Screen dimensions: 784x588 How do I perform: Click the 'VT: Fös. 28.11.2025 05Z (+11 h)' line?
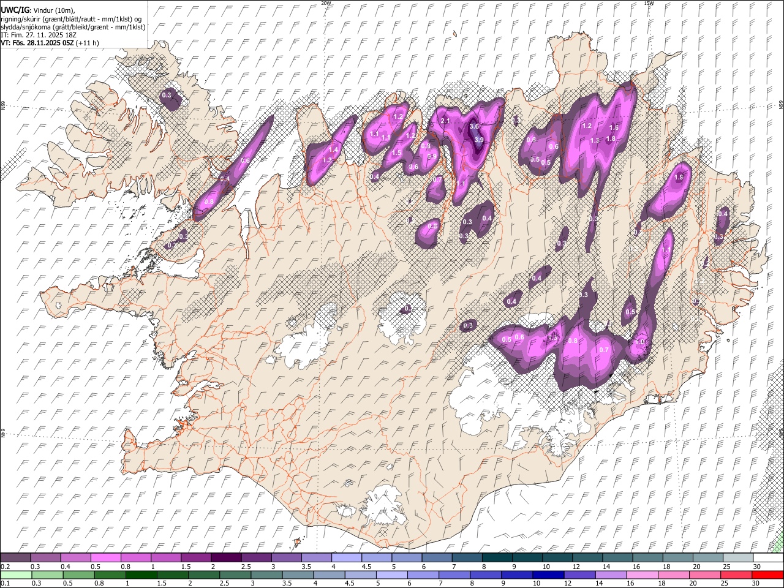[50, 43]
